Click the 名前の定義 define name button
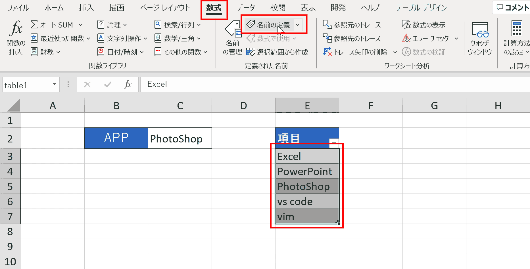 (268, 25)
